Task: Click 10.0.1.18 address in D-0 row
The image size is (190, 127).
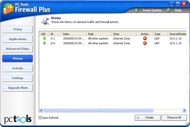Action: click(175, 43)
